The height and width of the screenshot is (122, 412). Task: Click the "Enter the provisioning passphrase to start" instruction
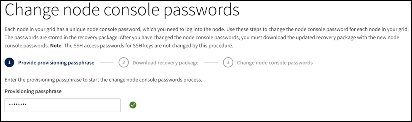103,80
